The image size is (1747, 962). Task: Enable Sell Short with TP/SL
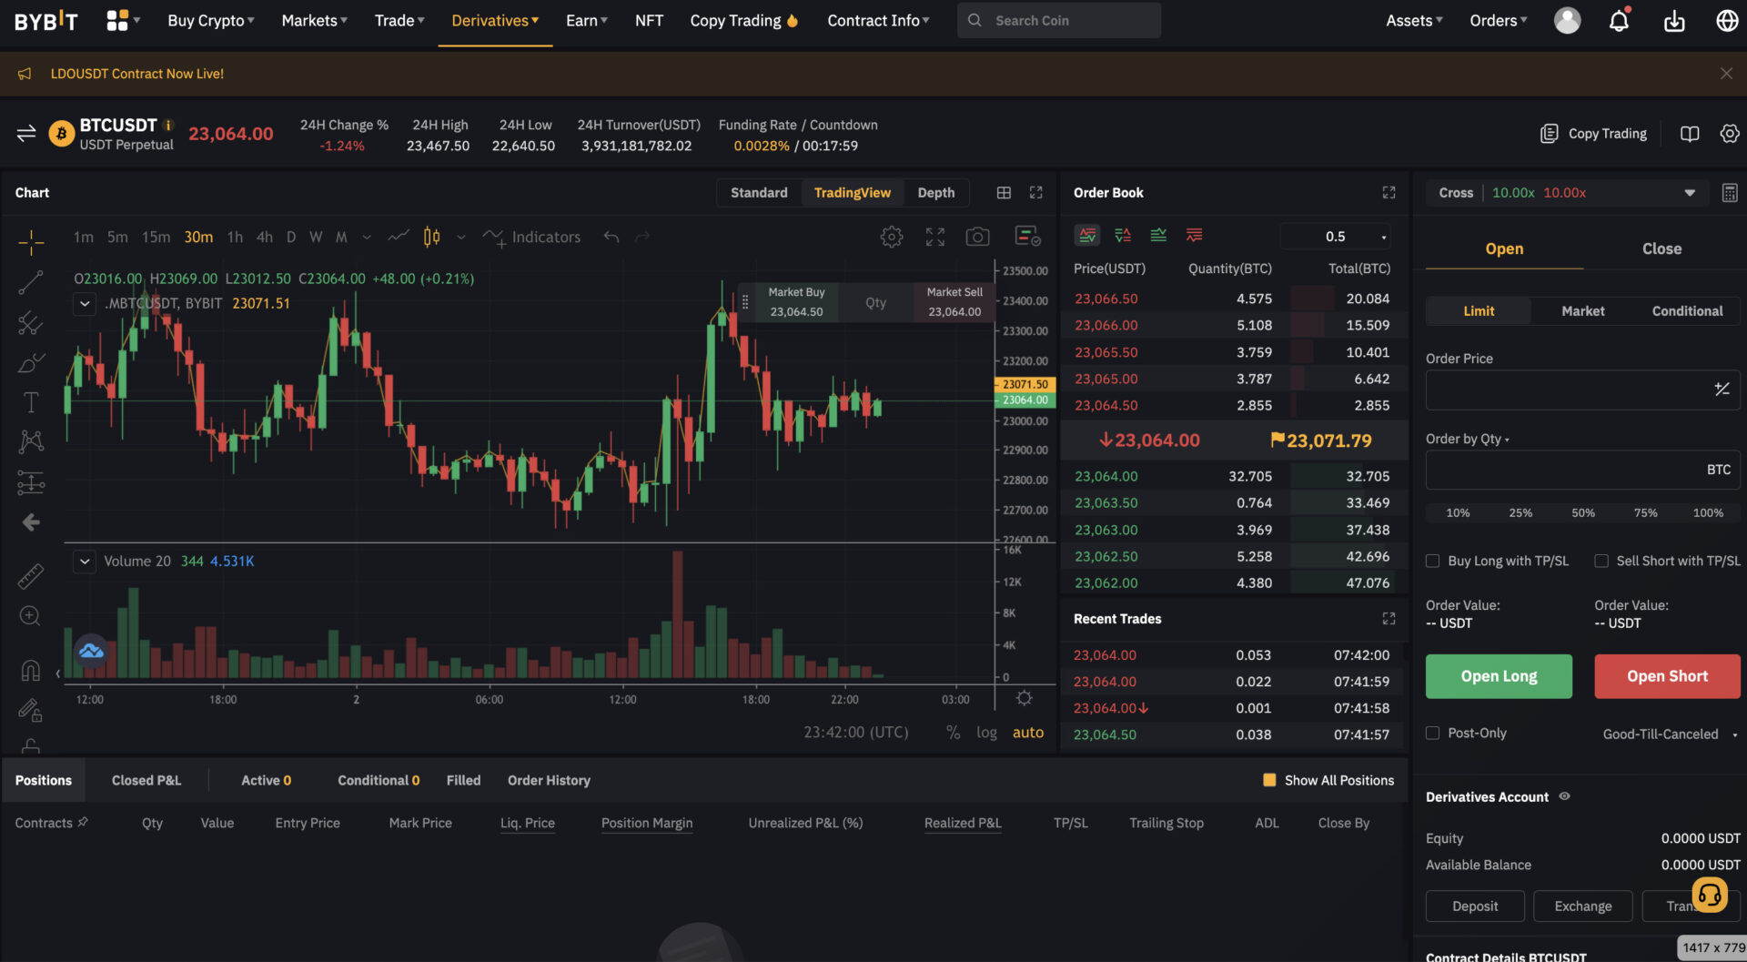coord(1601,561)
